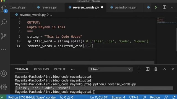The width and height of the screenshot is (177, 99).
Task: Open the TERMINAL panel tab
Action: tap(22, 69)
